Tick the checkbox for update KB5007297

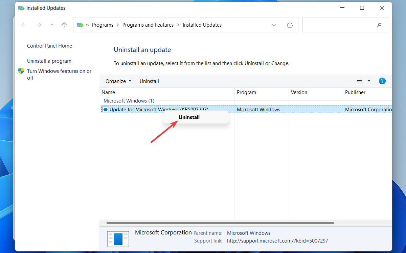coord(106,109)
